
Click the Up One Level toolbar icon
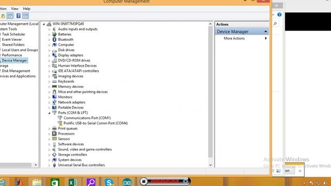[x=3, y=16]
